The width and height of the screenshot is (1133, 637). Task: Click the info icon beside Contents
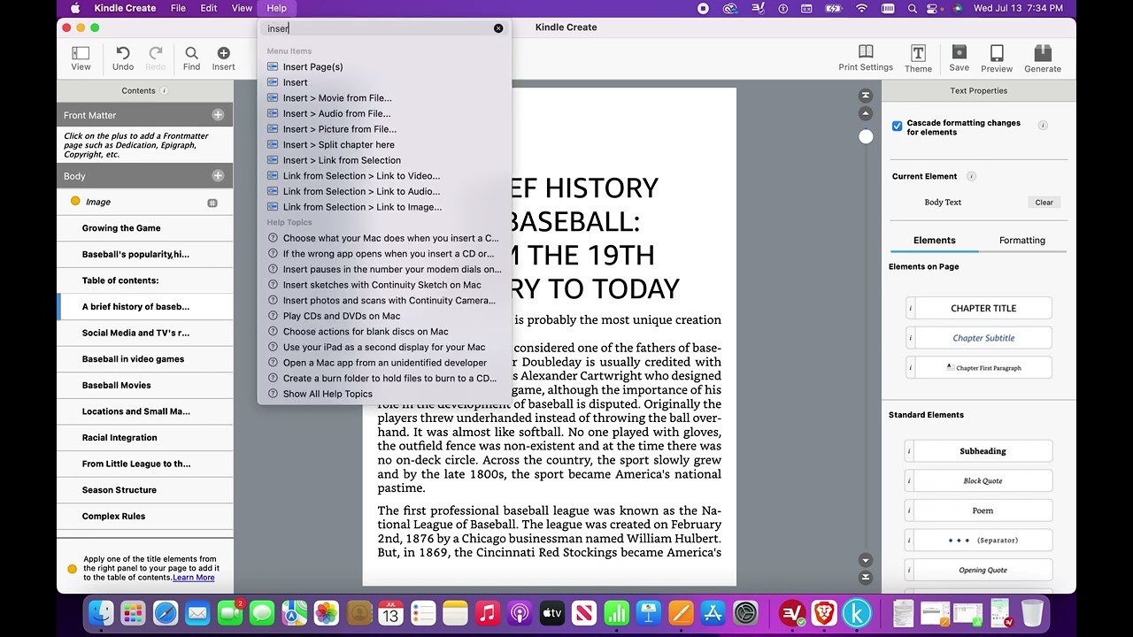pos(164,90)
